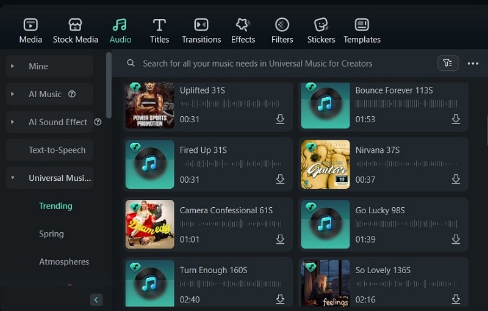Click the Fired Up vinyl thumbnail
Viewport: 488px width, 311px height.
(x=149, y=164)
